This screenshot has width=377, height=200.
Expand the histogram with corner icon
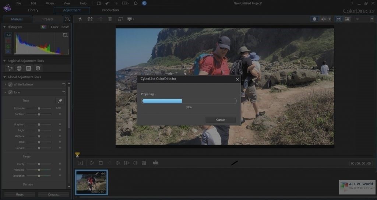(x=65, y=35)
